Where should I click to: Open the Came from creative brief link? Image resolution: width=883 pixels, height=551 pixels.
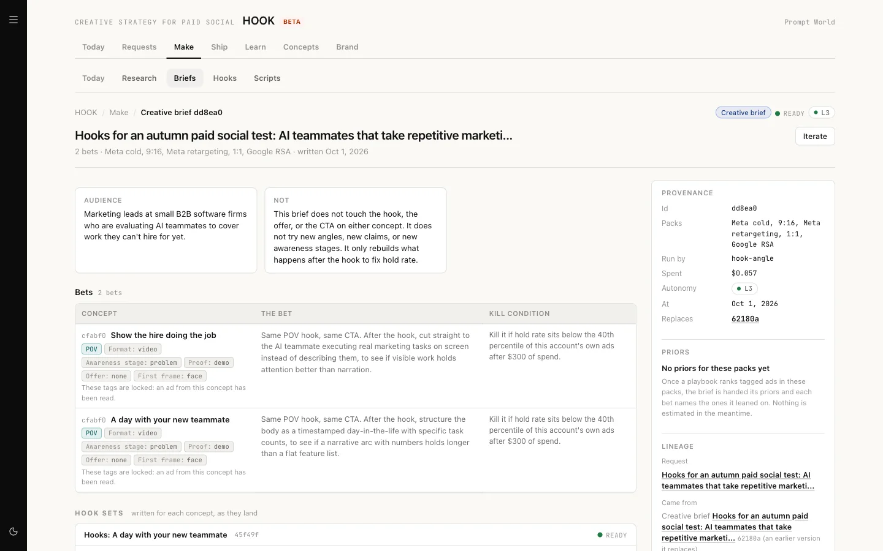click(x=735, y=527)
